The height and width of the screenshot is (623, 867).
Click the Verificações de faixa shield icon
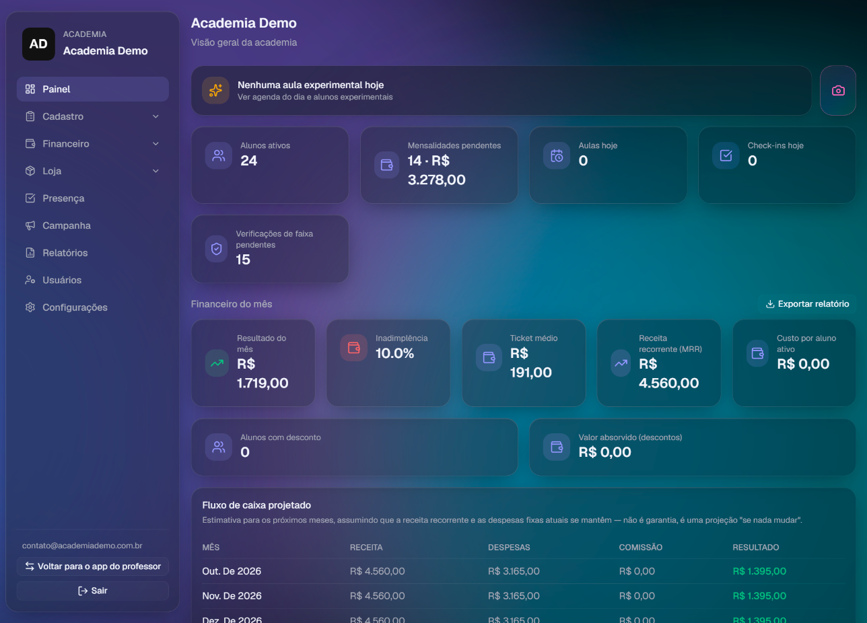tap(217, 249)
